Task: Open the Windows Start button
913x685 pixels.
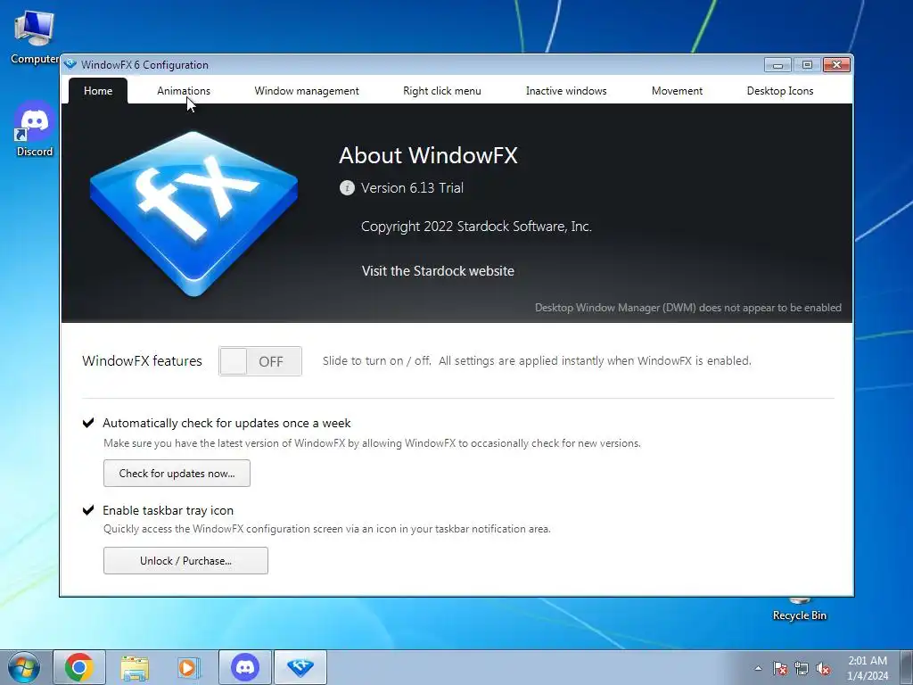Action: [x=23, y=667]
